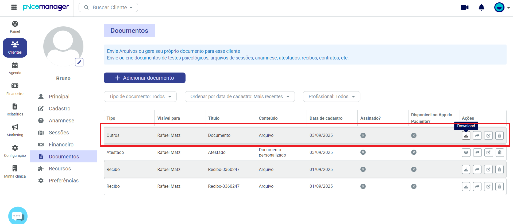The width and height of the screenshot is (513, 224).
Task: Open the support chat bubble
Action: coord(18,216)
